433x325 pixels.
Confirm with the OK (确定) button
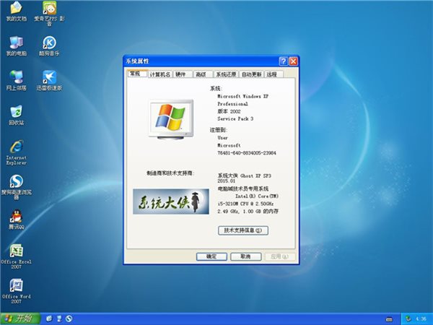211,256
